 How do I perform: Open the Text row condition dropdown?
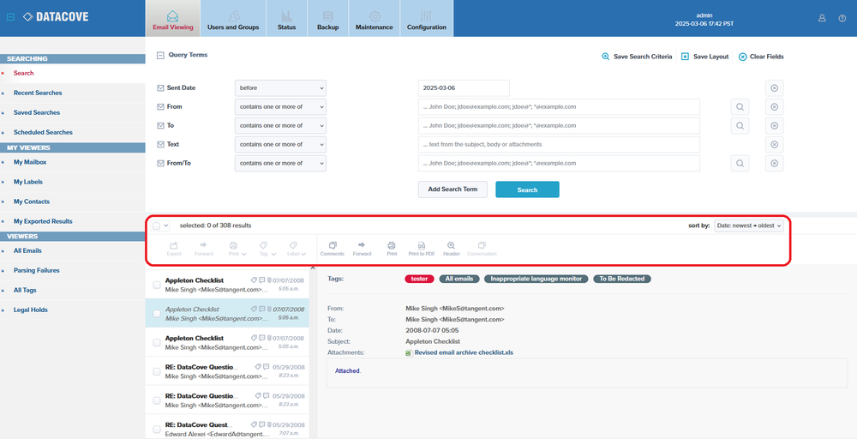coord(280,144)
